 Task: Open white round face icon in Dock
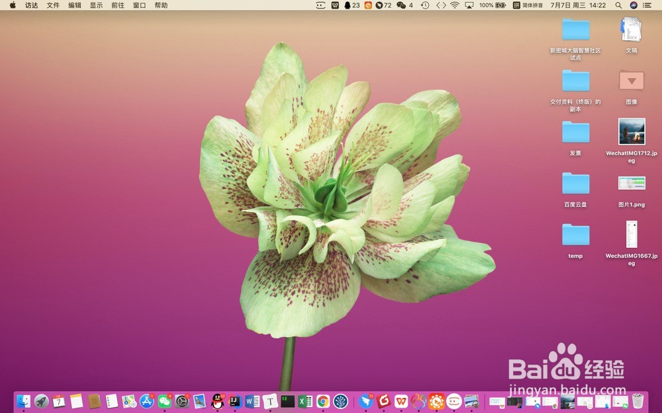[x=454, y=401]
